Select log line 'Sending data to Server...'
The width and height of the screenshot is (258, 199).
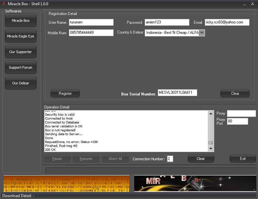(63, 134)
